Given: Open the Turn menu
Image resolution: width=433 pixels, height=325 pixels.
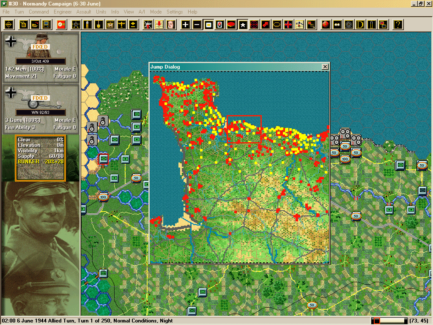Looking at the screenshot, I should tap(19, 12).
